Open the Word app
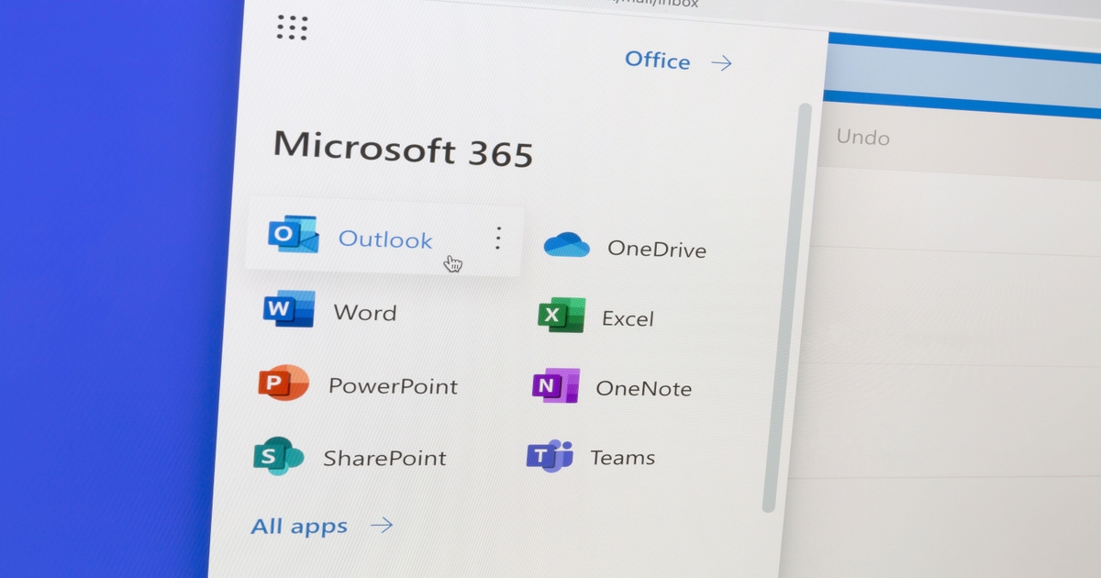The image size is (1101, 578). [365, 312]
